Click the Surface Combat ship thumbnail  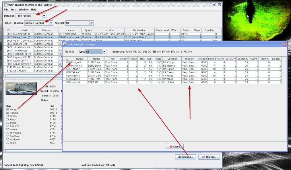[21, 88]
